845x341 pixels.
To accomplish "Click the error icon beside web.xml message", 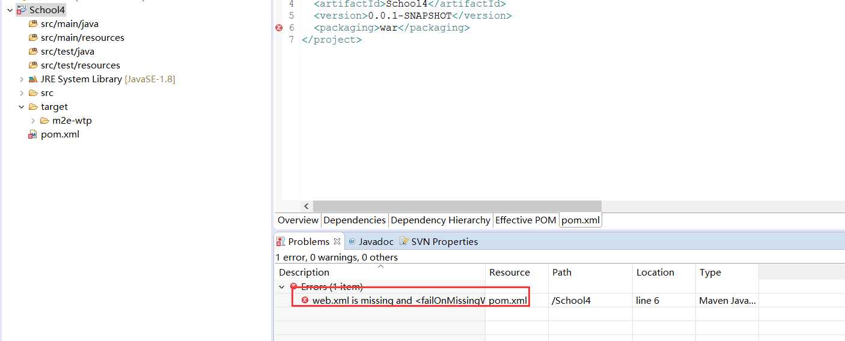I will (x=305, y=300).
